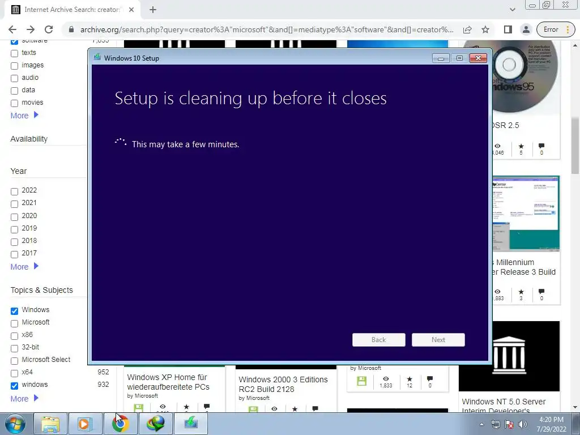580x435 pixels.
Task: Switch to Windows 10 Setup taskbar item
Action: [191, 424]
